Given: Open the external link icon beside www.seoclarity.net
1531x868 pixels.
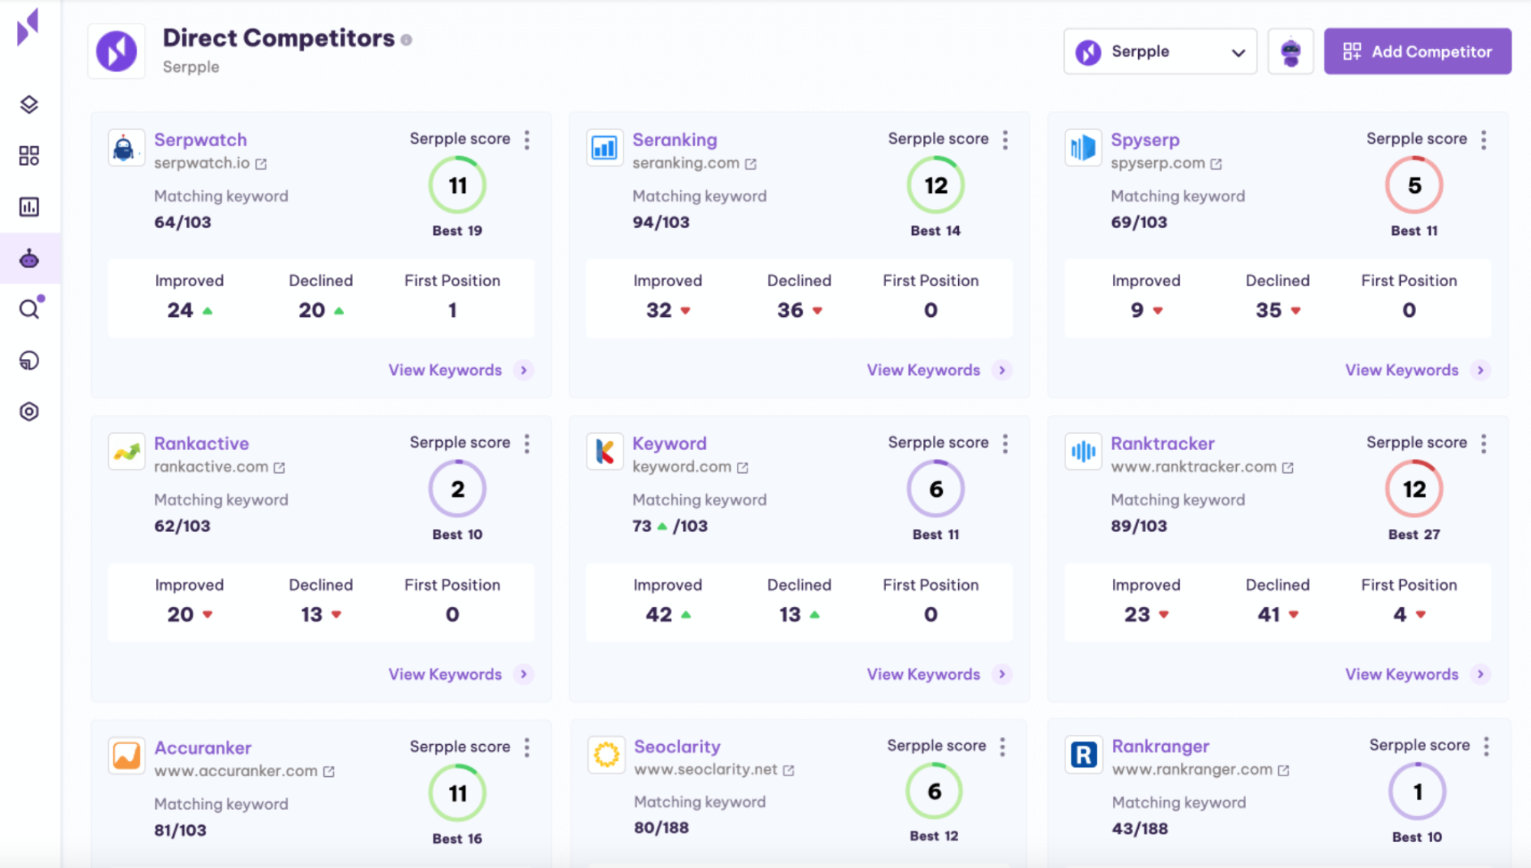Looking at the screenshot, I should 789,770.
